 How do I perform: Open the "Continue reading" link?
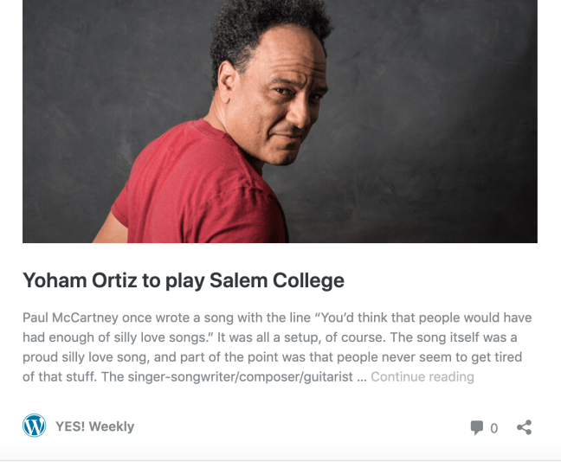[x=422, y=376]
